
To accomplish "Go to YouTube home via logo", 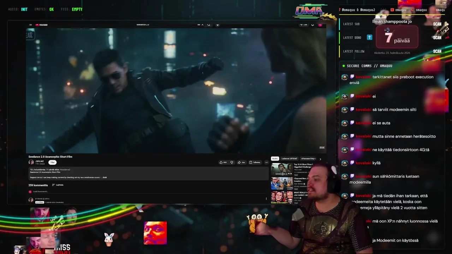I will pyautogui.click(x=41, y=25).
